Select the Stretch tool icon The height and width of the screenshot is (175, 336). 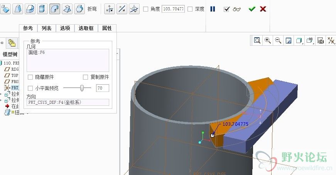point(42,9)
